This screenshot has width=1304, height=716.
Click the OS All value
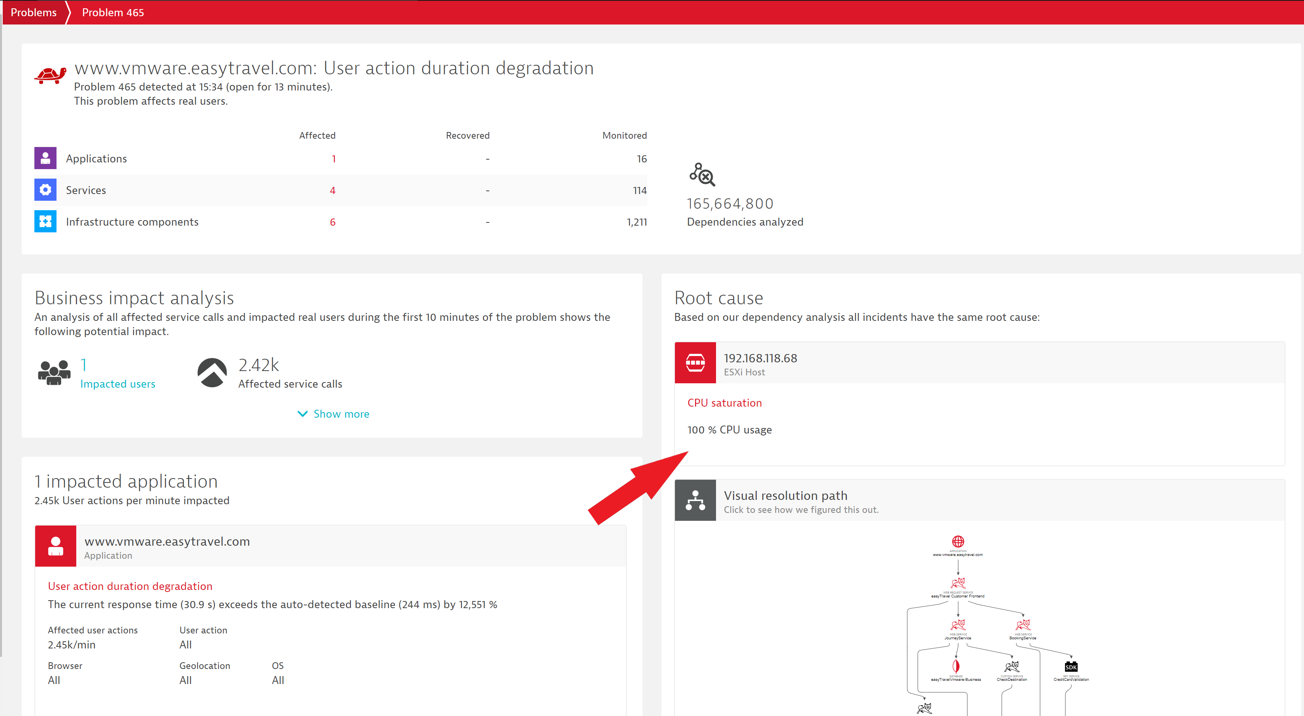(278, 680)
